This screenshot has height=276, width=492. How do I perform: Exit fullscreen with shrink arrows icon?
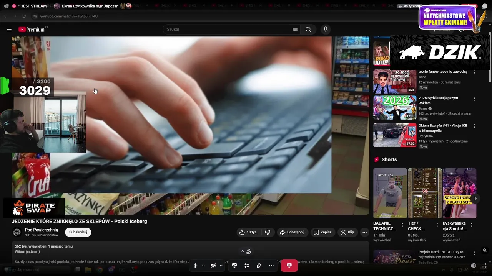tap(485, 266)
